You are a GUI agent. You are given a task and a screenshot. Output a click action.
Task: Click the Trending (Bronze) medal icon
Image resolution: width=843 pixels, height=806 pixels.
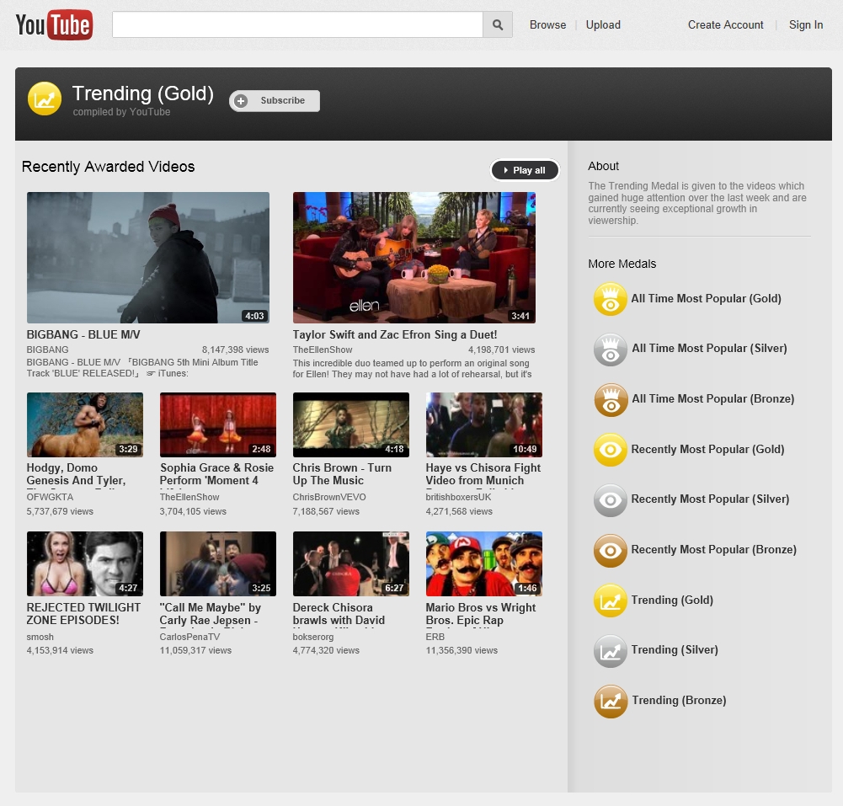point(611,701)
